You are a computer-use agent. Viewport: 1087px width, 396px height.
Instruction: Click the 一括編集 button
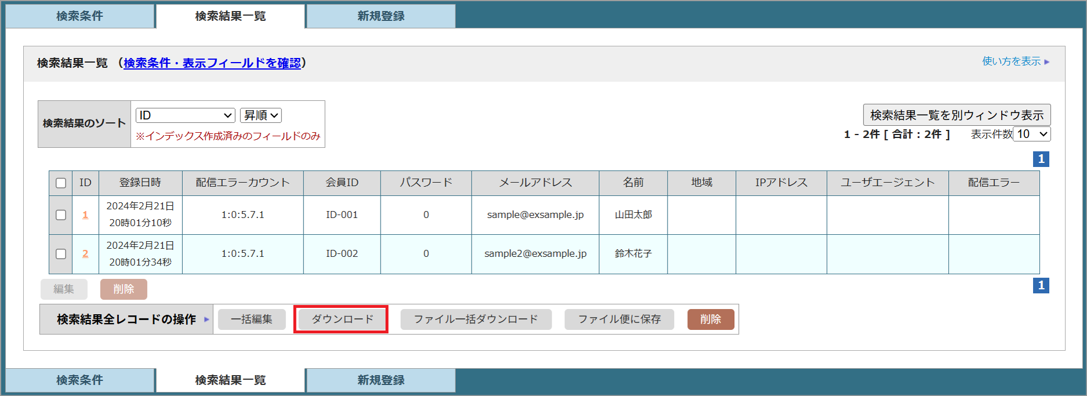(252, 319)
